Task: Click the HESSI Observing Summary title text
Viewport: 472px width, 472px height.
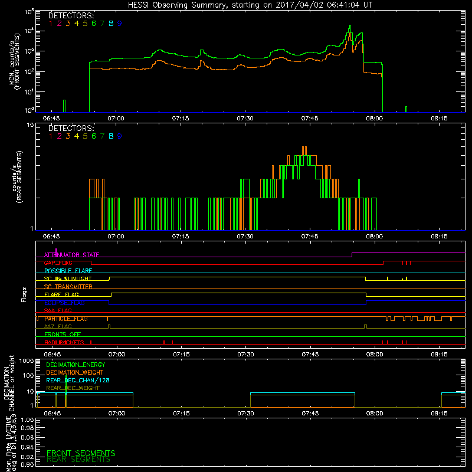Action: pos(250,5)
